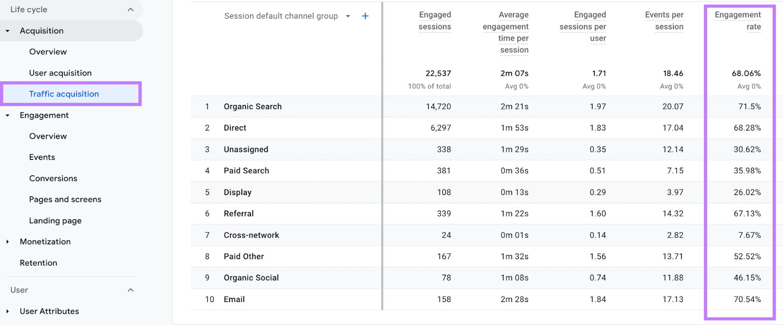Select Conversions in the Engagement section
The height and width of the screenshot is (325, 783).
point(53,178)
